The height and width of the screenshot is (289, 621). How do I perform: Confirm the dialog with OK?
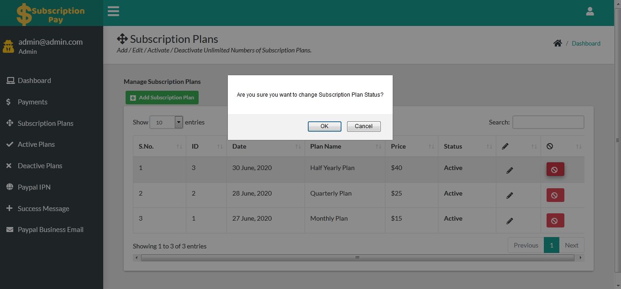(324, 126)
